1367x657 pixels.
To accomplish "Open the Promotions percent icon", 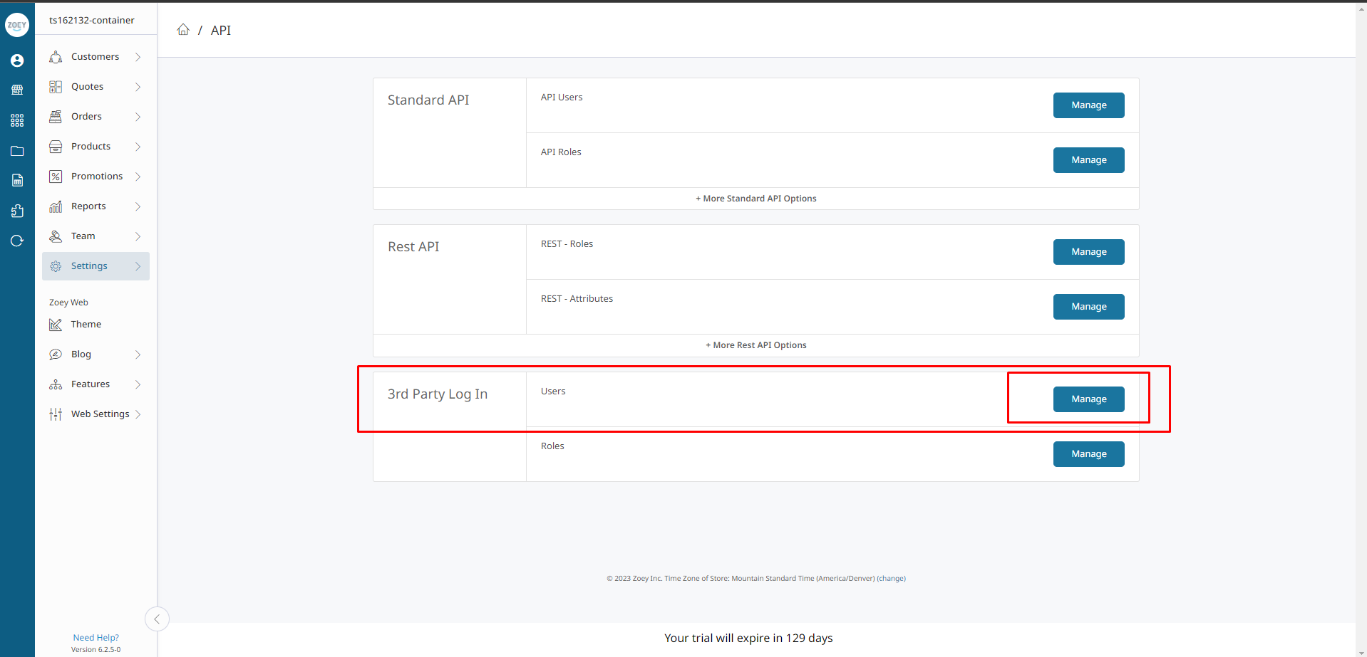I will [96, 176].
